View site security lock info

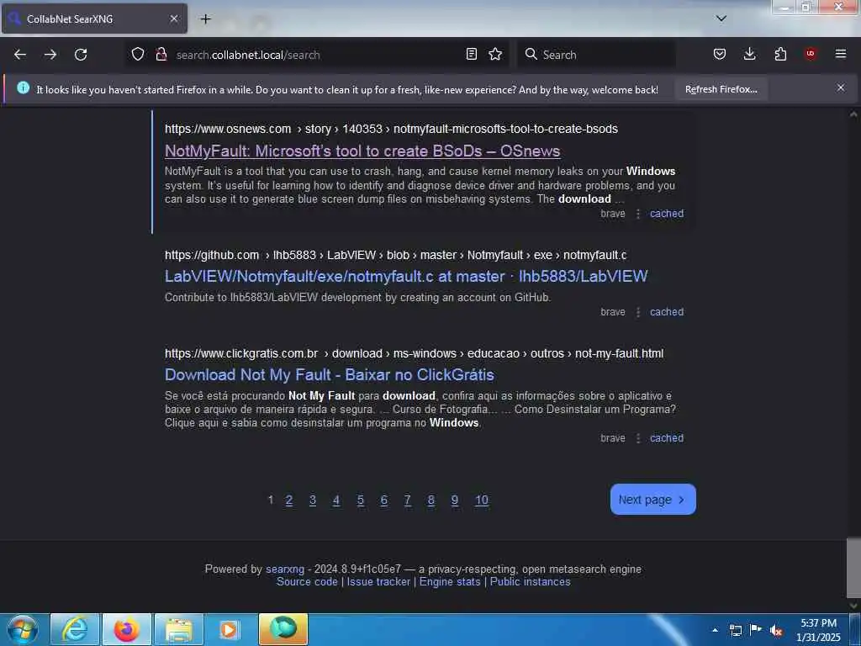click(161, 55)
